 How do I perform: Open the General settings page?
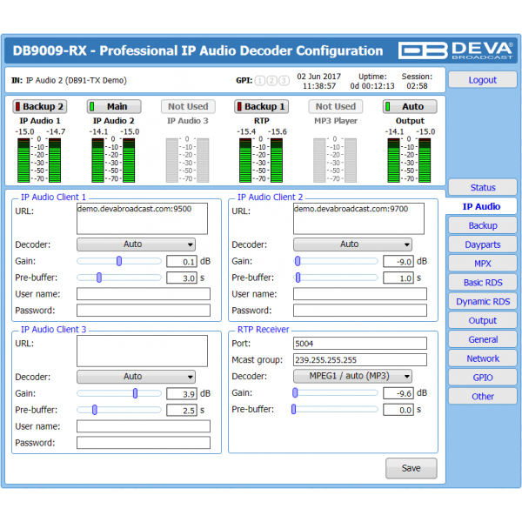[482, 339]
